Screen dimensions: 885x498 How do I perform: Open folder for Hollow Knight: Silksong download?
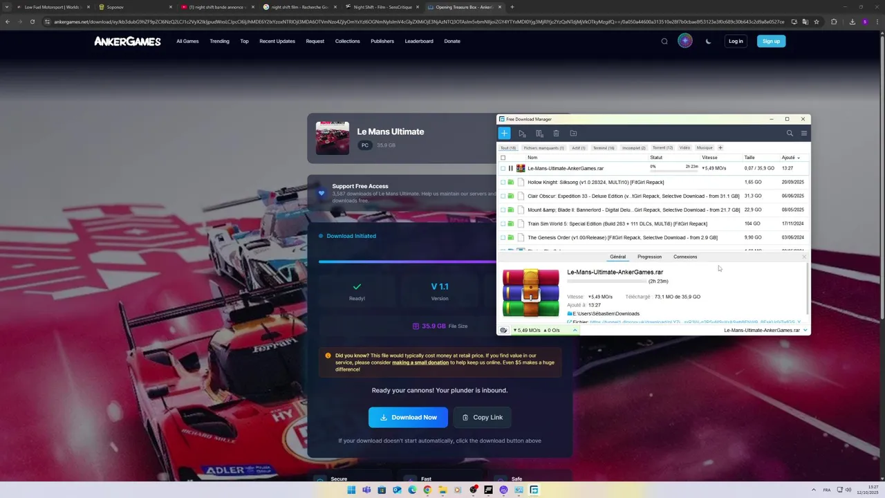pyautogui.click(x=511, y=182)
